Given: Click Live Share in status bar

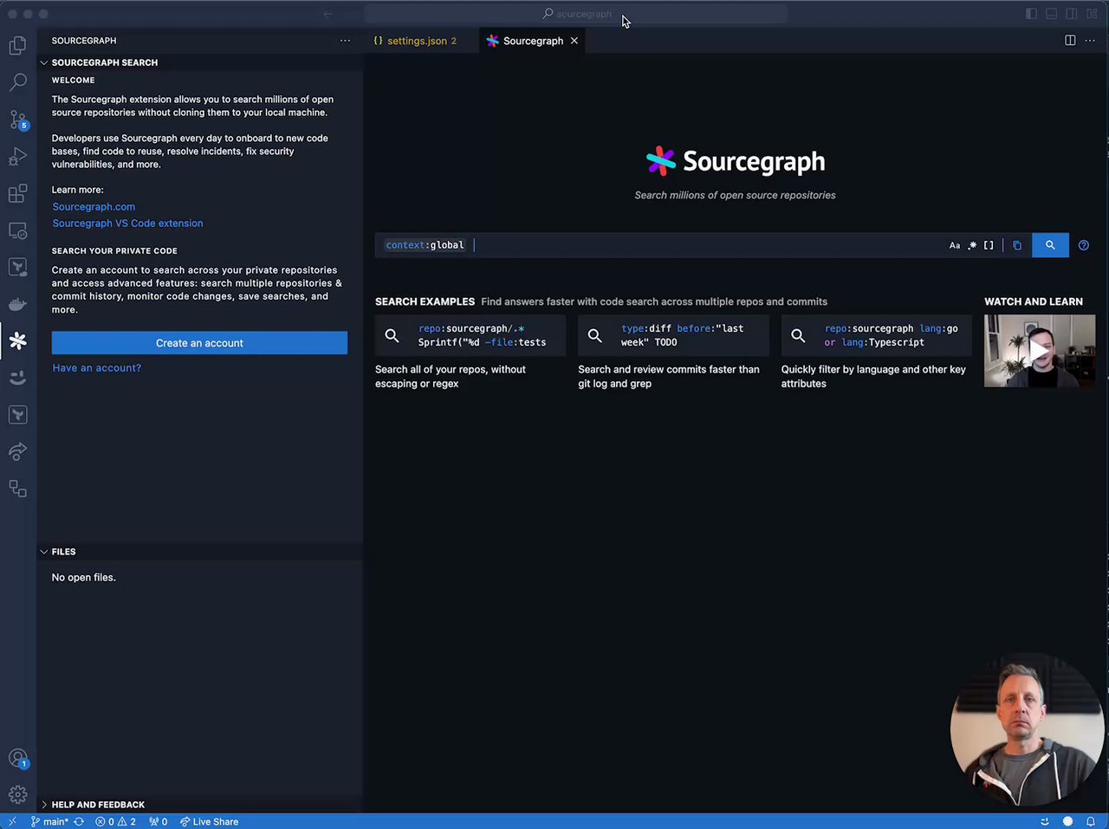Looking at the screenshot, I should [x=209, y=821].
